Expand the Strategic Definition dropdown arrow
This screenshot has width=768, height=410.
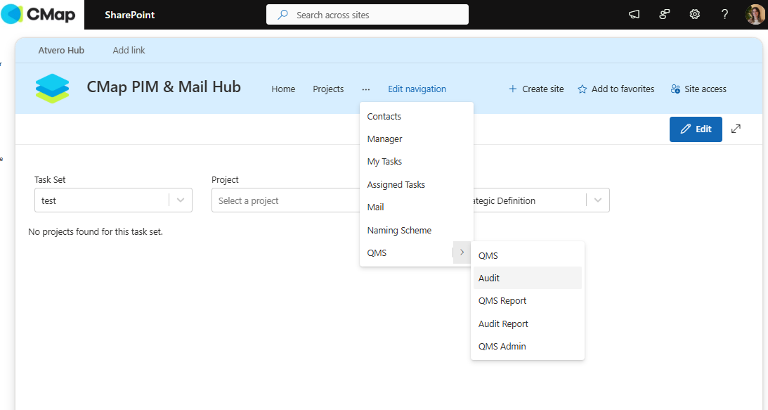597,200
